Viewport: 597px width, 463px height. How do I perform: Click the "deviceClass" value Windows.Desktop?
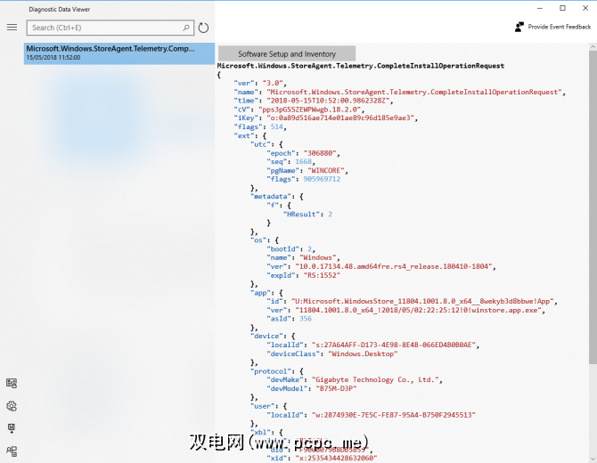point(363,353)
